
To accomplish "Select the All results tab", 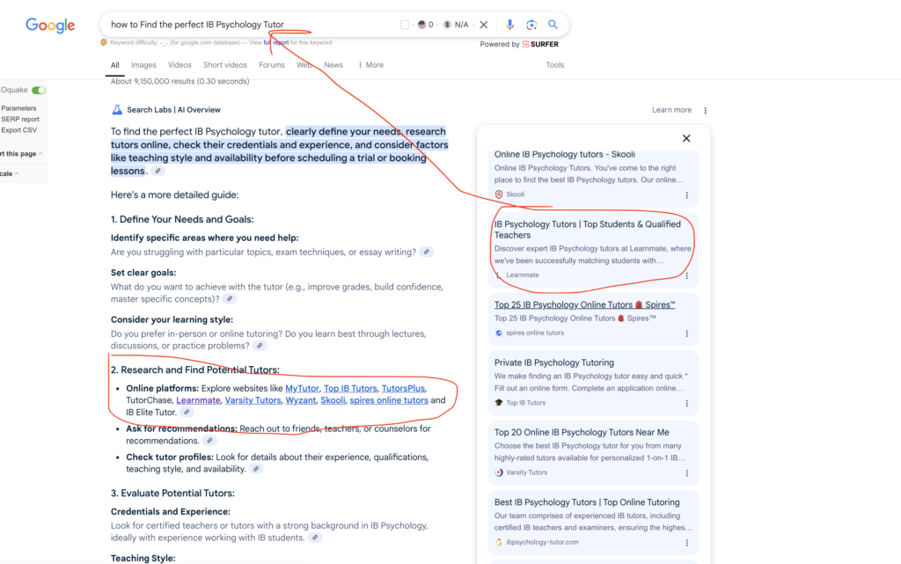I will (115, 65).
